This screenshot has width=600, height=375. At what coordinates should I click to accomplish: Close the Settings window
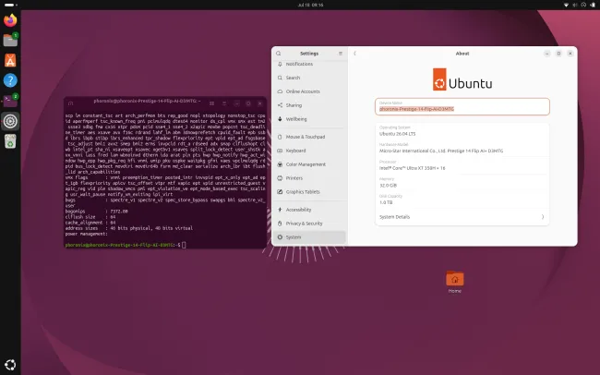click(x=570, y=54)
